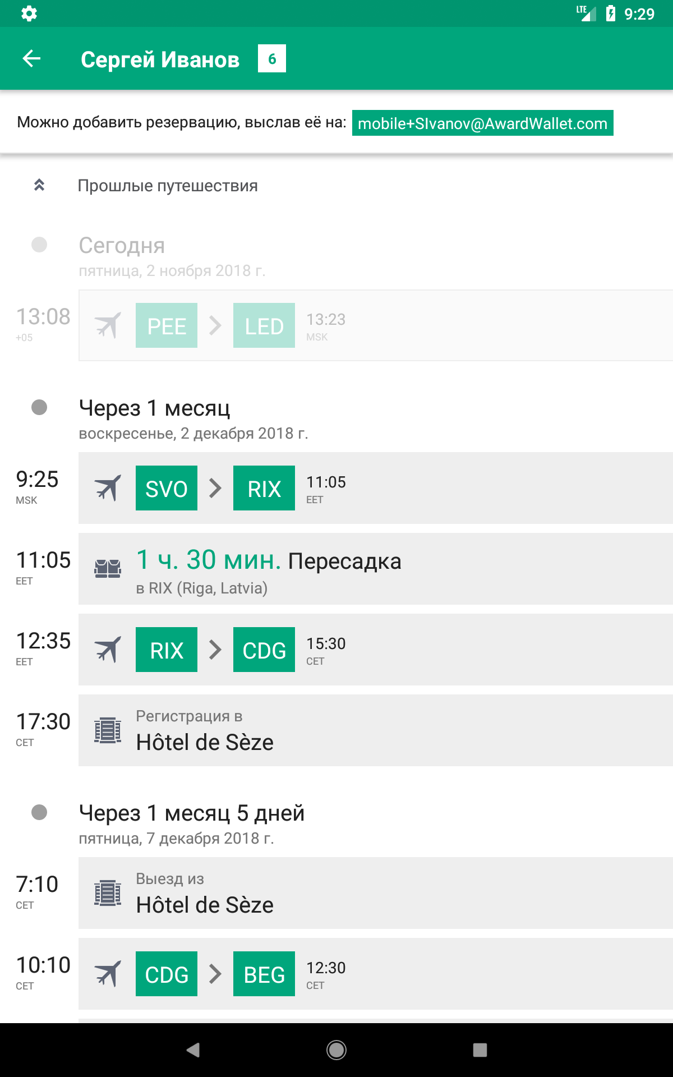Click the Через 1 месяц date header

point(155,408)
